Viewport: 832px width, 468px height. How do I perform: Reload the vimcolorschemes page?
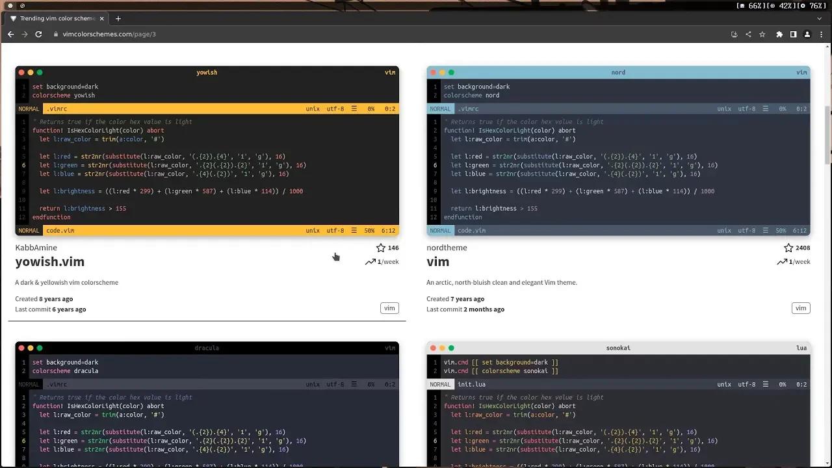point(38,34)
